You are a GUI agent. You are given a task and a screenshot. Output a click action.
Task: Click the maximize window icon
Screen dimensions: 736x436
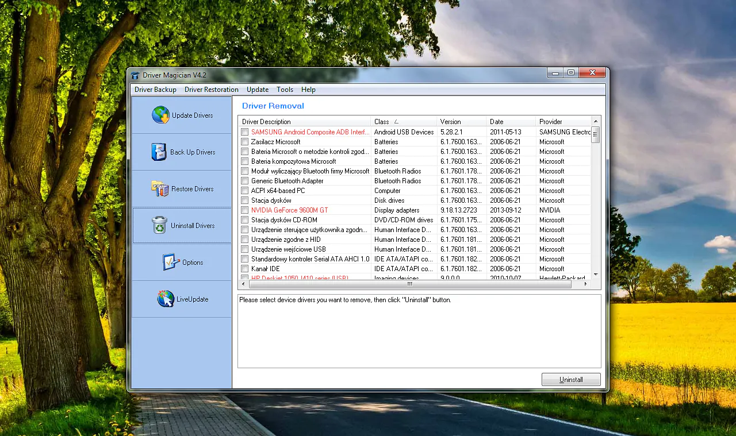[x=570, y=72]
